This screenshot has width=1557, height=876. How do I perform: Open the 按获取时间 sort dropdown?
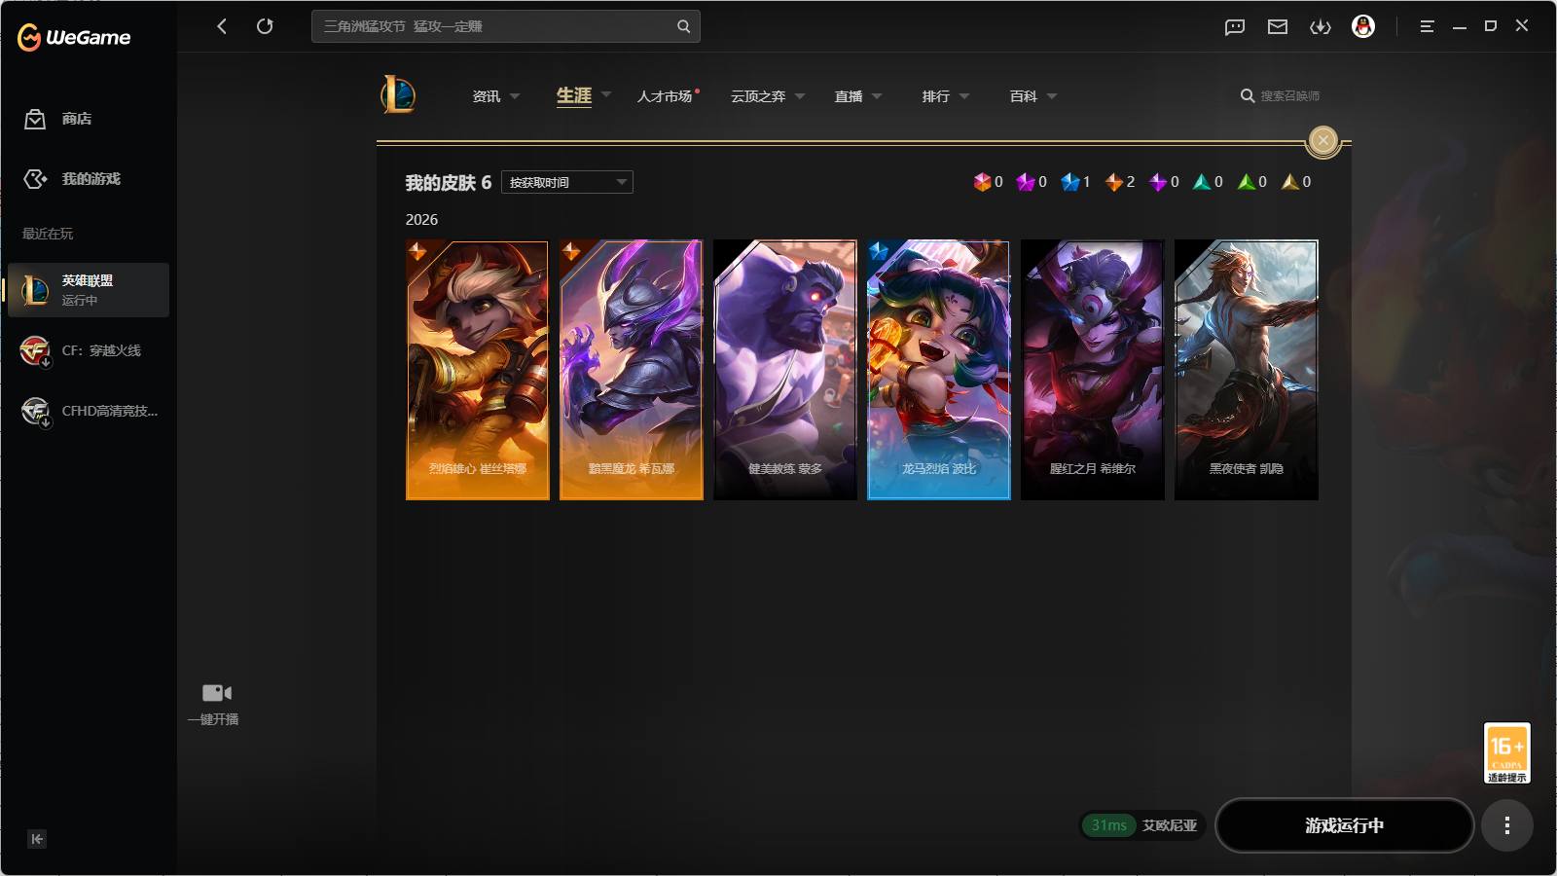point(567,182)
